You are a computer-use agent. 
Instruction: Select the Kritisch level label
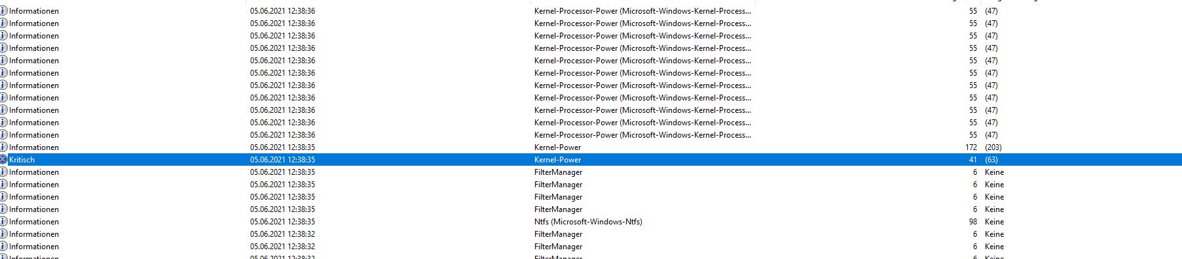[22, 160]
